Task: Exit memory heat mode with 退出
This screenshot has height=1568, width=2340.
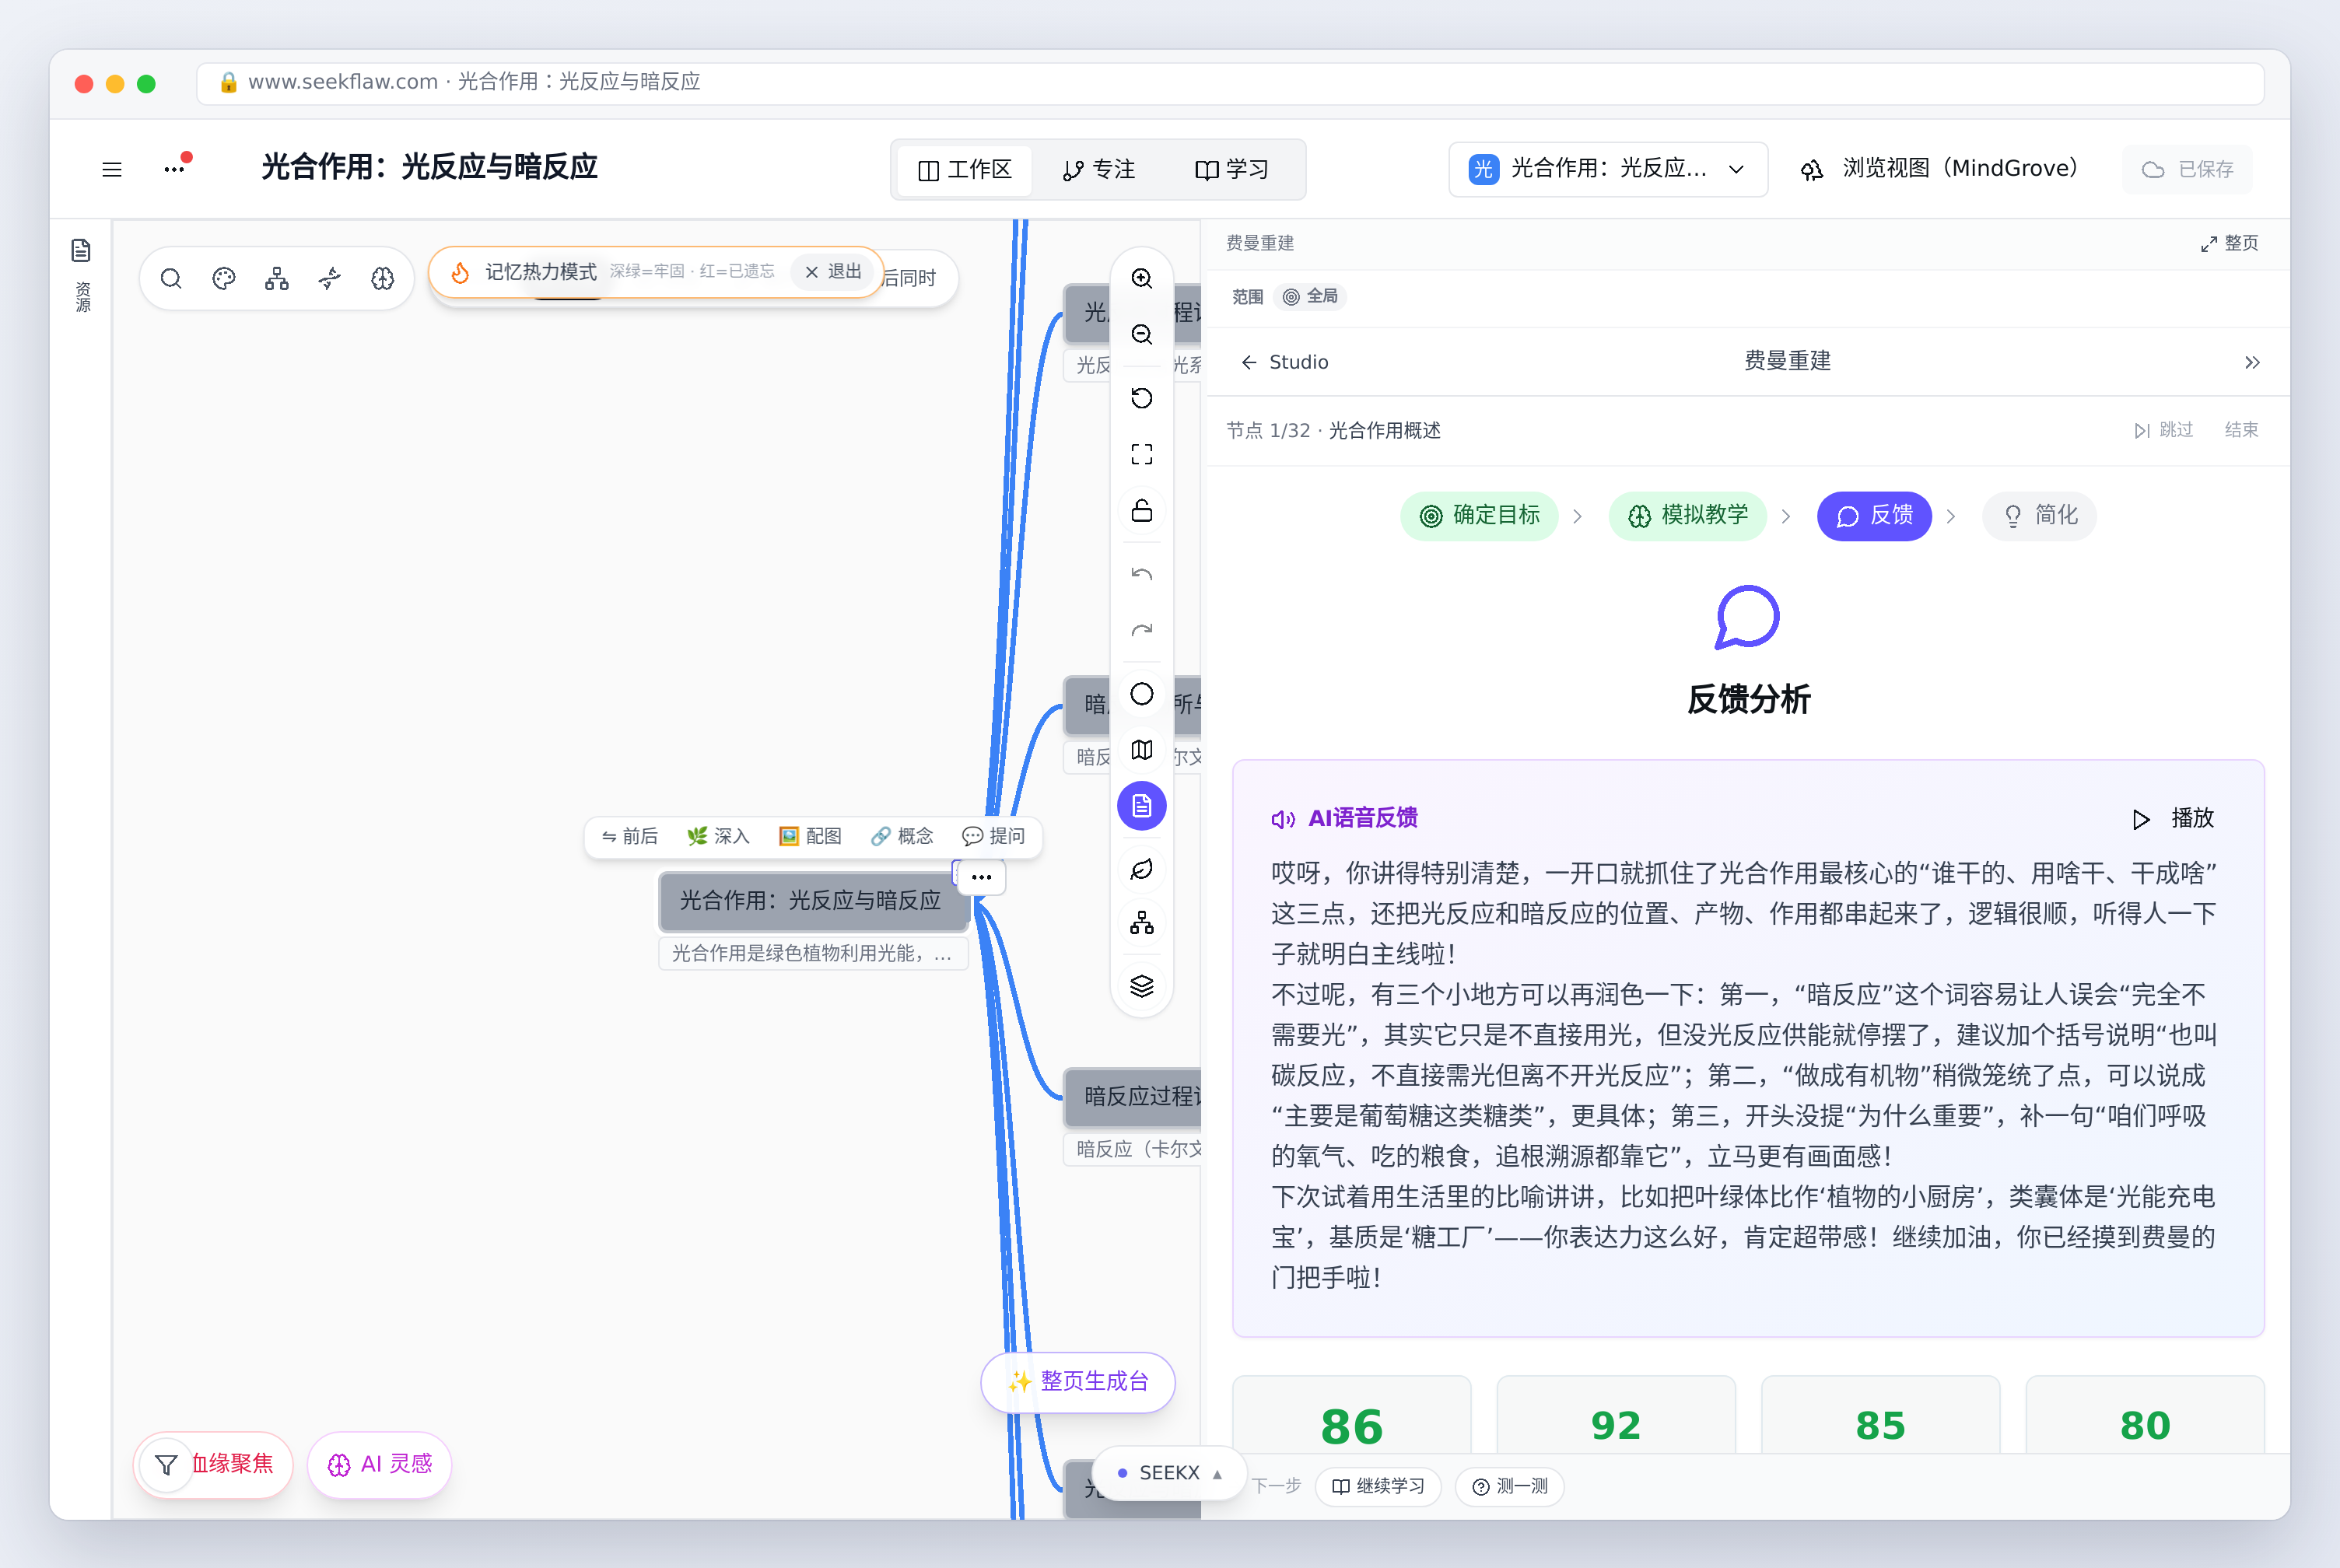Action: coord(834,272)
